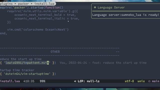Select the 'packer' breadcrumb segment
Viewport: 160px width, 90px height.
pyautogui.click(x=23, y=4)
